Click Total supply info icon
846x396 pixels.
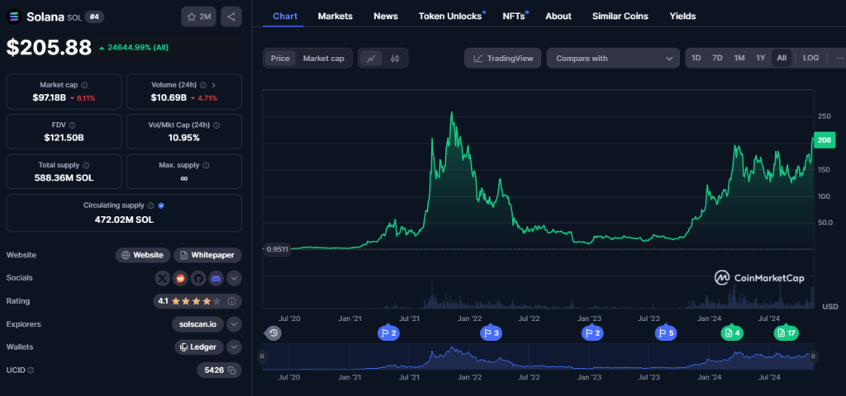pyautogui.click(x=86, y=165)
